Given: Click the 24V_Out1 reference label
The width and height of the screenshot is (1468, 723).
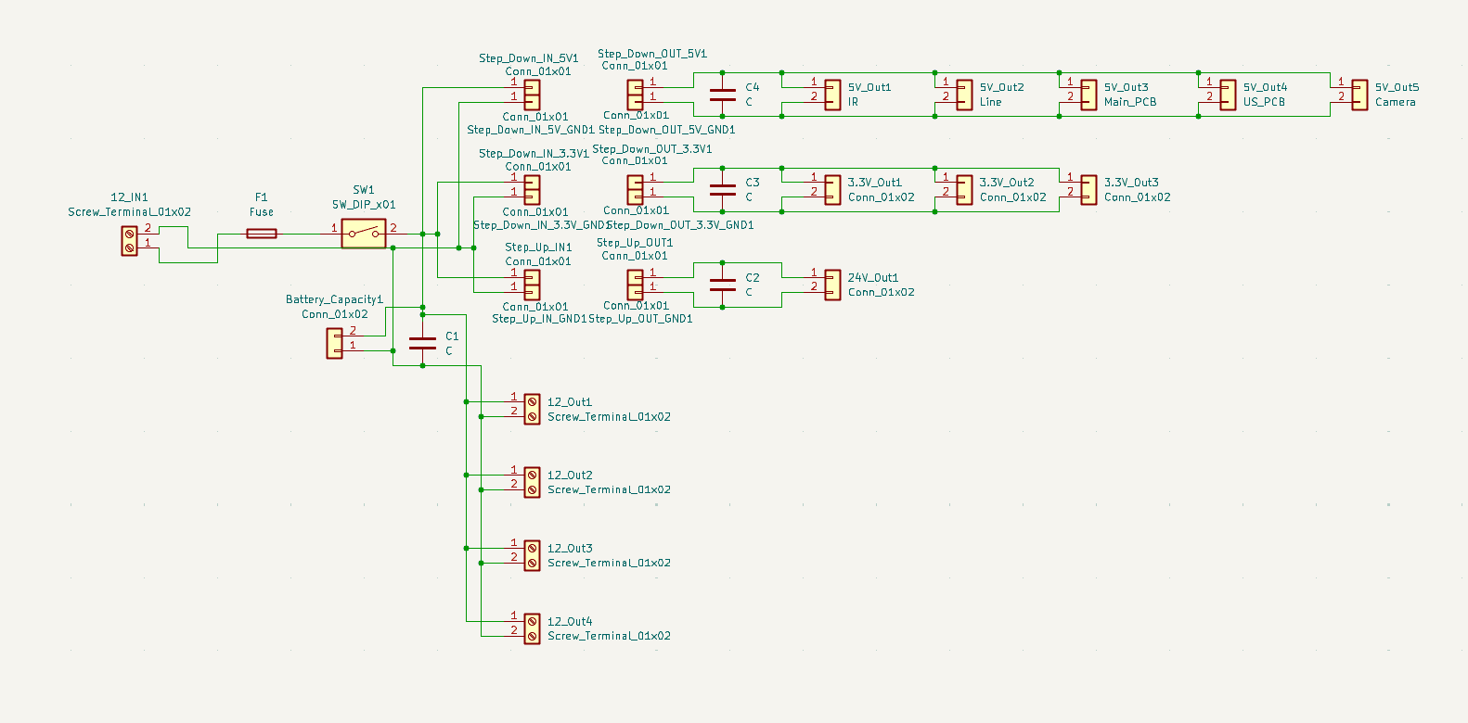Looking at the screenshot, I should 873,277.
